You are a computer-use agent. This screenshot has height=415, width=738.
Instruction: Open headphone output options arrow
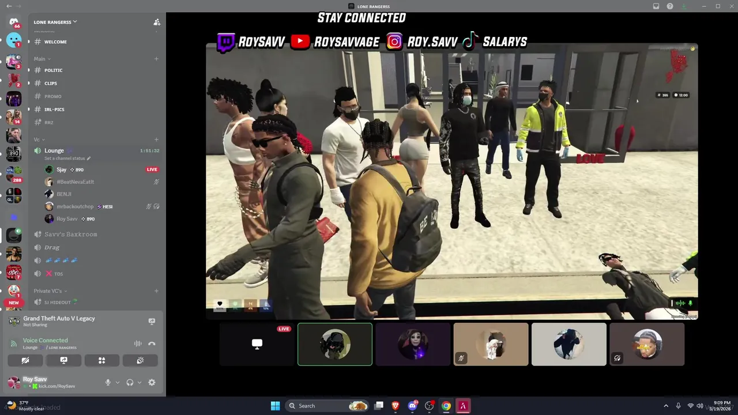coord(140,382)
